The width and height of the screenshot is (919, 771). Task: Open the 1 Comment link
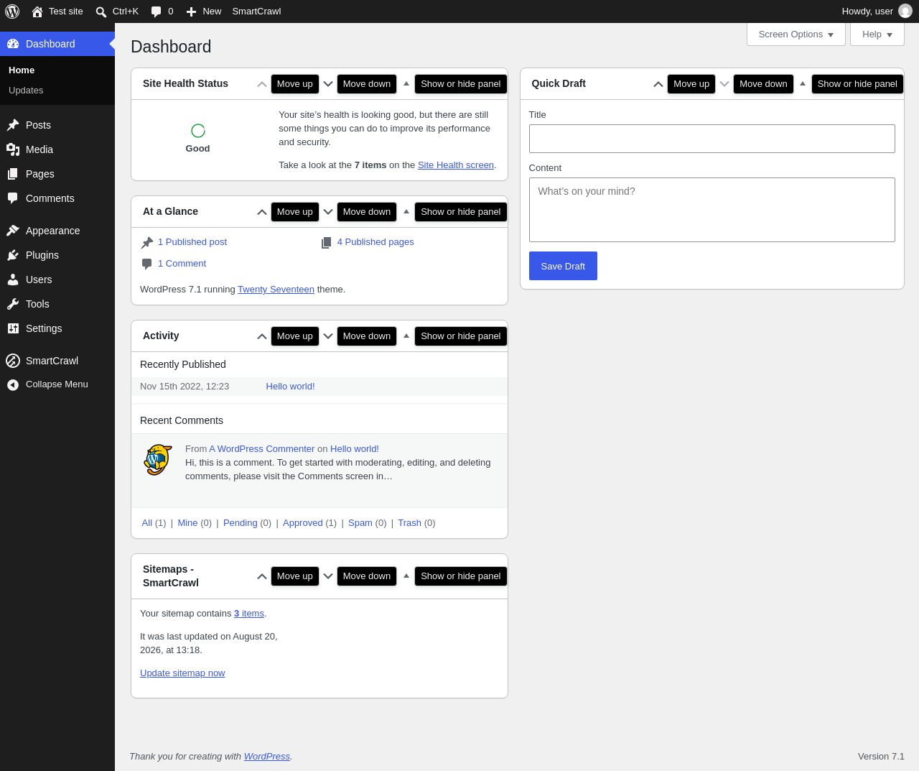point(182,264)
